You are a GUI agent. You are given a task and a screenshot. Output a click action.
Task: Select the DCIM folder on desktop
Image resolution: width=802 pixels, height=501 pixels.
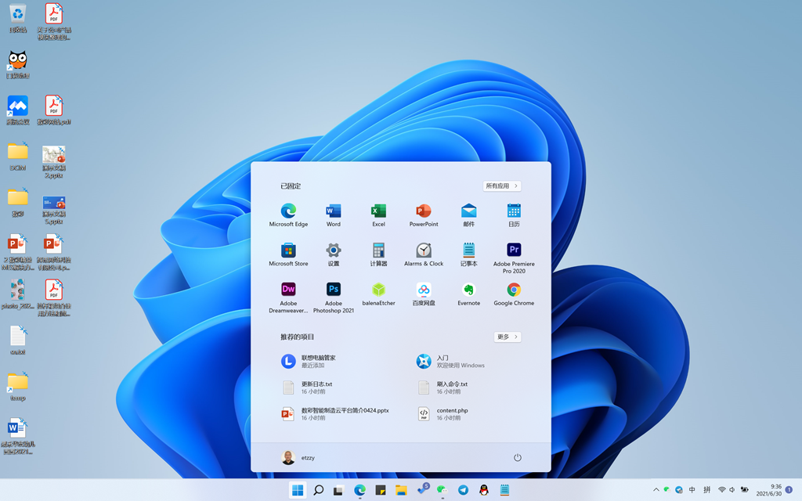[x=18, y=156]
